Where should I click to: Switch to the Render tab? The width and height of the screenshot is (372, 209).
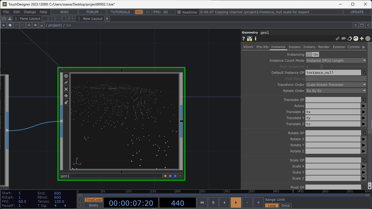pyautogui.click(x=324, y=47)
